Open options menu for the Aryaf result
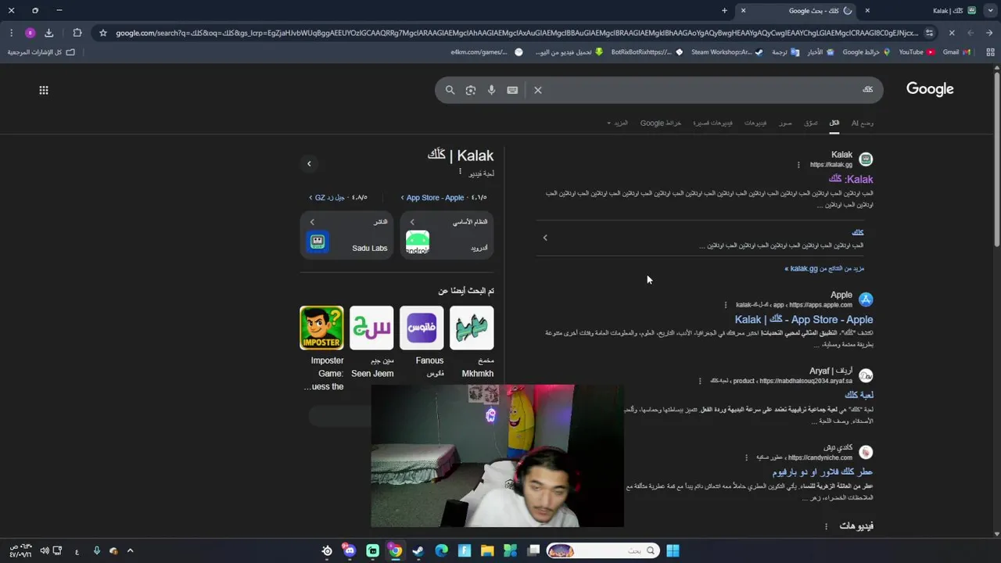Viewport: 1001px width, 563px height. click(700, 381)
